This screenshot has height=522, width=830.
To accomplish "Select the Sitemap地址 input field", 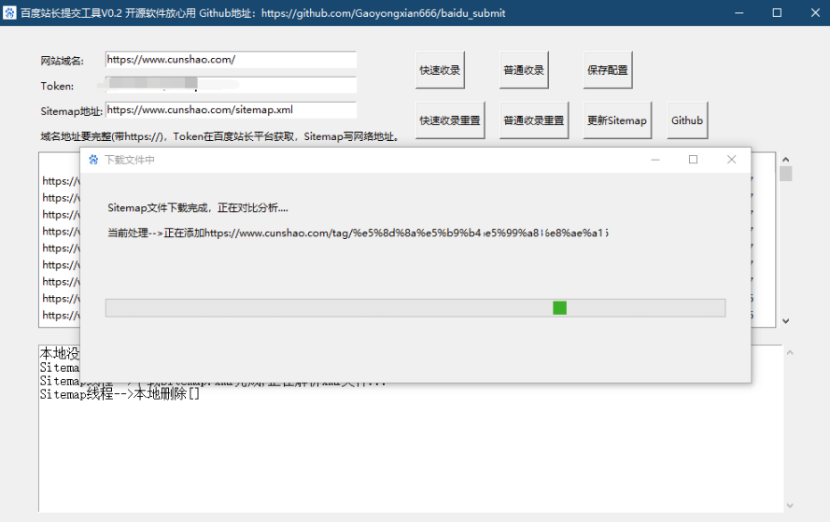I will tap(231, 110).
